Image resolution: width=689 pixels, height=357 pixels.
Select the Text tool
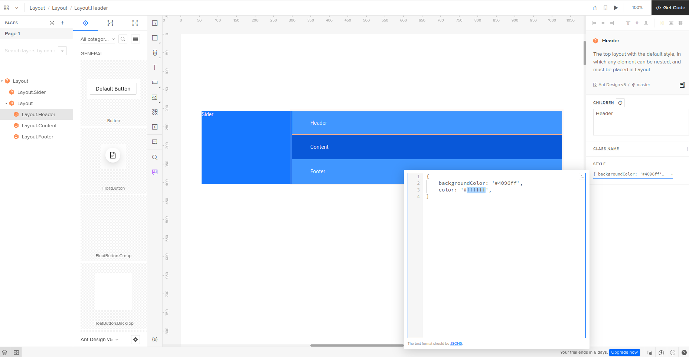(155, 68)
